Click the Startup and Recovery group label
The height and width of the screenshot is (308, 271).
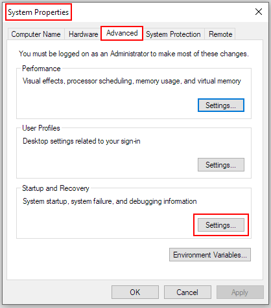click(x=56, y=188)
